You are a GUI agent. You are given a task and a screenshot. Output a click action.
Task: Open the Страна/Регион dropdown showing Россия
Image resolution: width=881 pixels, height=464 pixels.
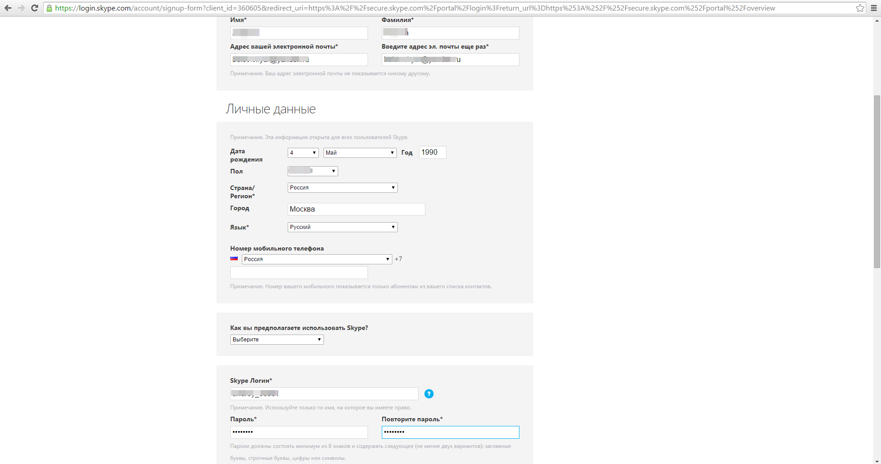pos(342,188)
